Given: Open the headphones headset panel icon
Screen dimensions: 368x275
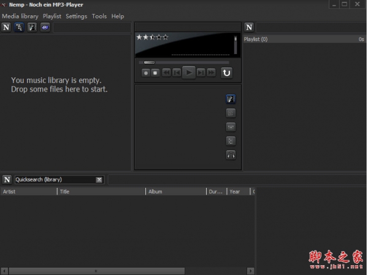Looking at the screenshot, I should 231,155.
